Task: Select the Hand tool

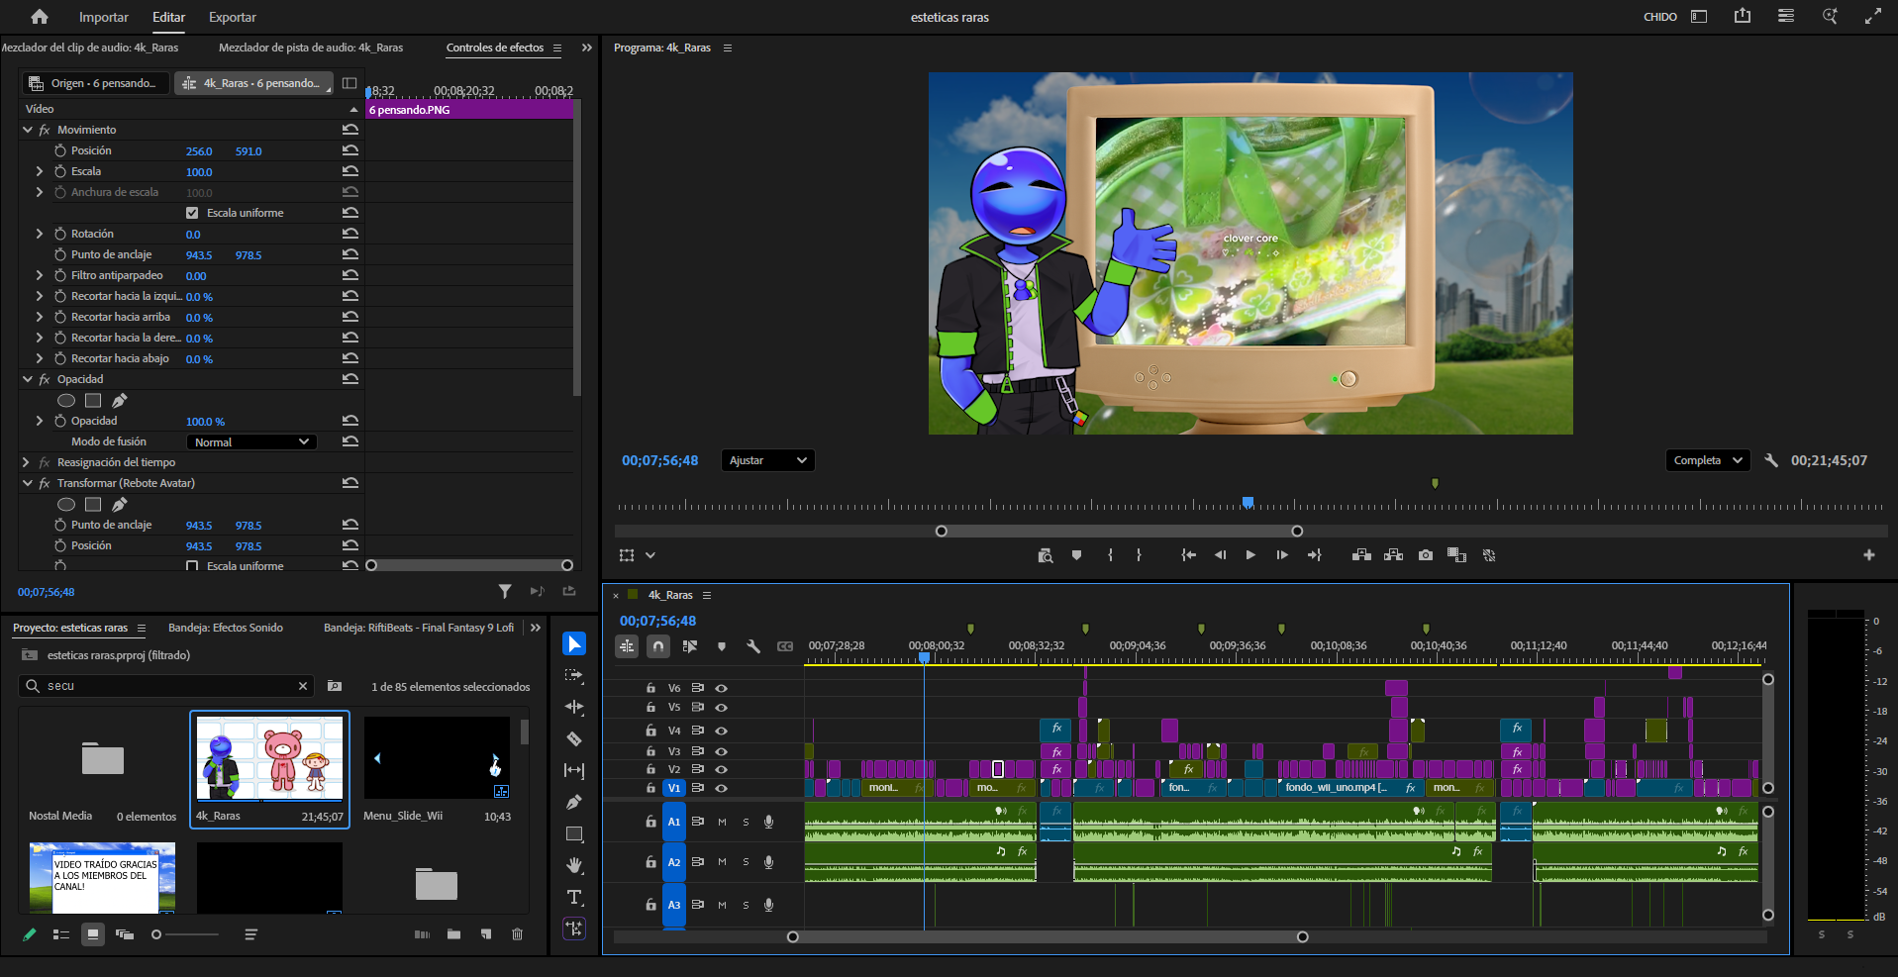Action: coord(574,865)
